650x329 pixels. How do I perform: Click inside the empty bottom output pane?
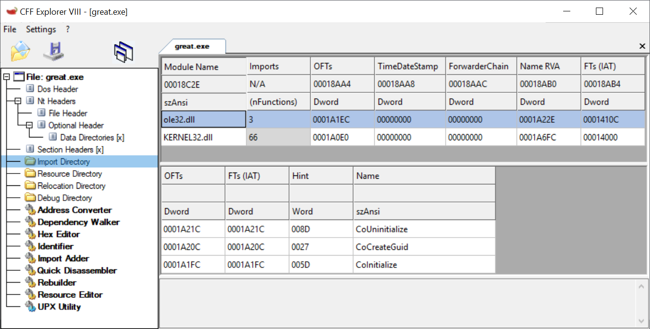(398, 303)
